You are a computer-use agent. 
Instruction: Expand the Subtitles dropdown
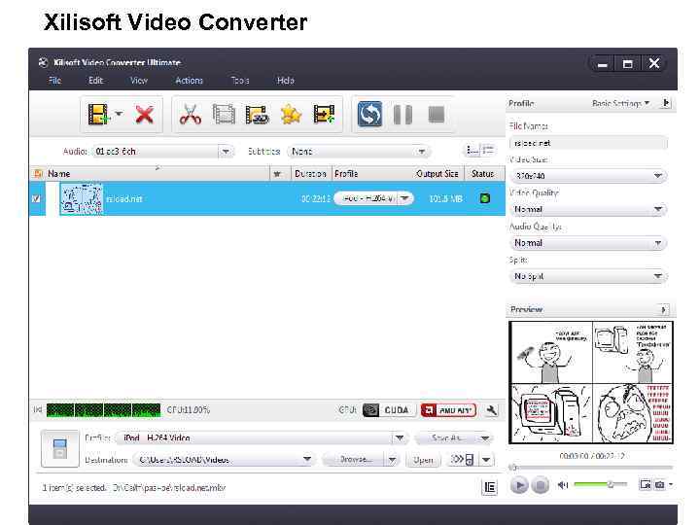[422, 152]
